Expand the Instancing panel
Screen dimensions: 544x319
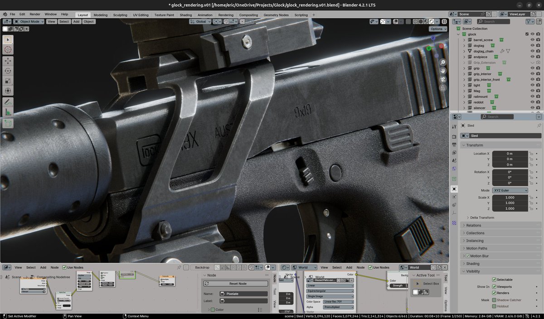[502, 241]
